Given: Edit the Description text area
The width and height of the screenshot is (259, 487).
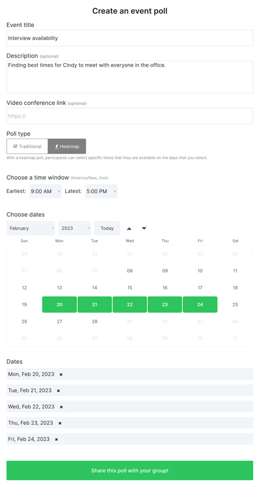Looking at the screenshot, I should [130, 77].
